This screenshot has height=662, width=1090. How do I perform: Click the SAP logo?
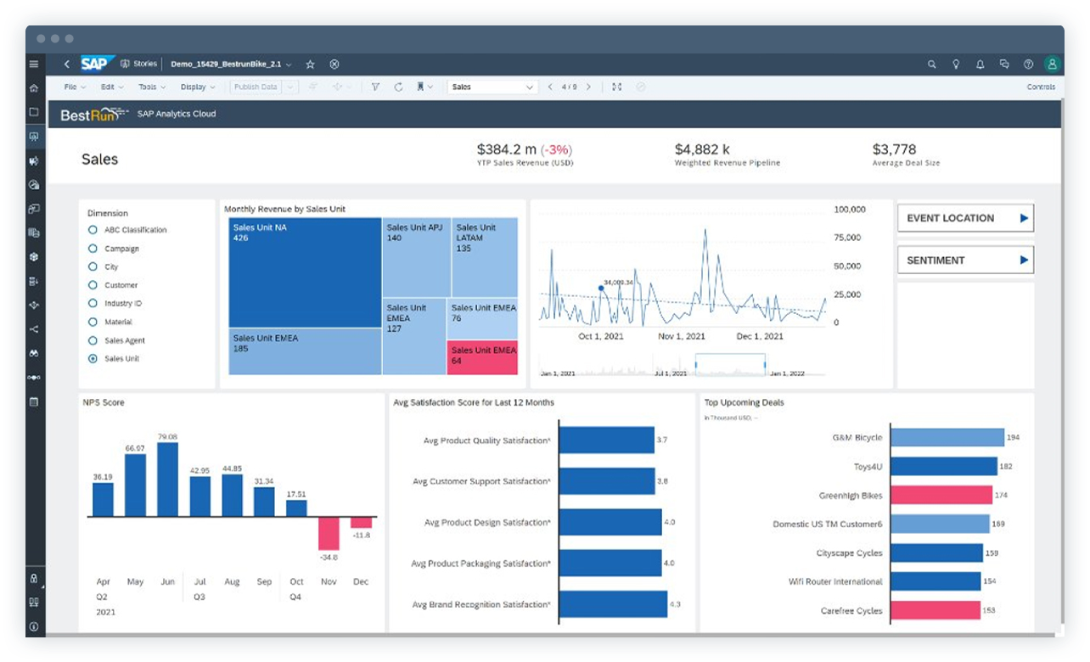[97, 64]
